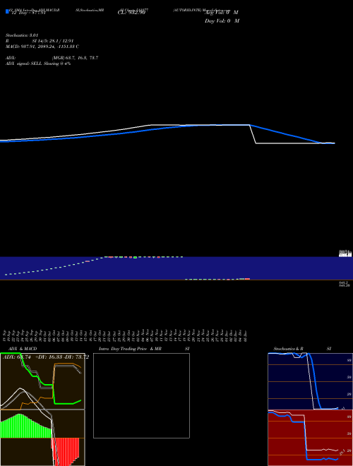Click the price scale labels at volume band edge

coord(345,253)
